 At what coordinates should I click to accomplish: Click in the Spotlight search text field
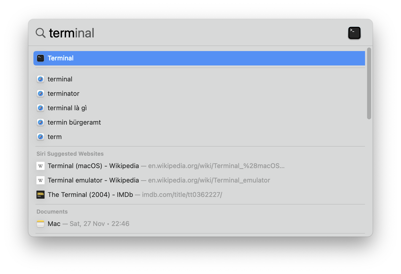[x=177, y=33]
